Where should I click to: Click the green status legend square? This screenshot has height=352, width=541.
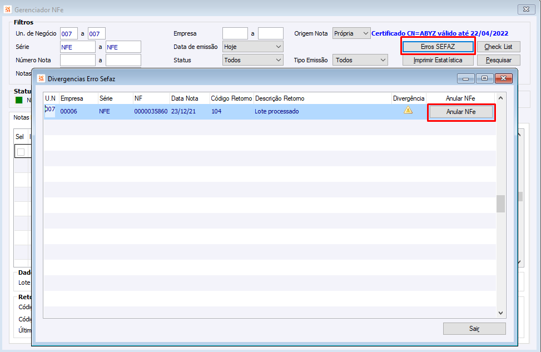coord(19,100)
